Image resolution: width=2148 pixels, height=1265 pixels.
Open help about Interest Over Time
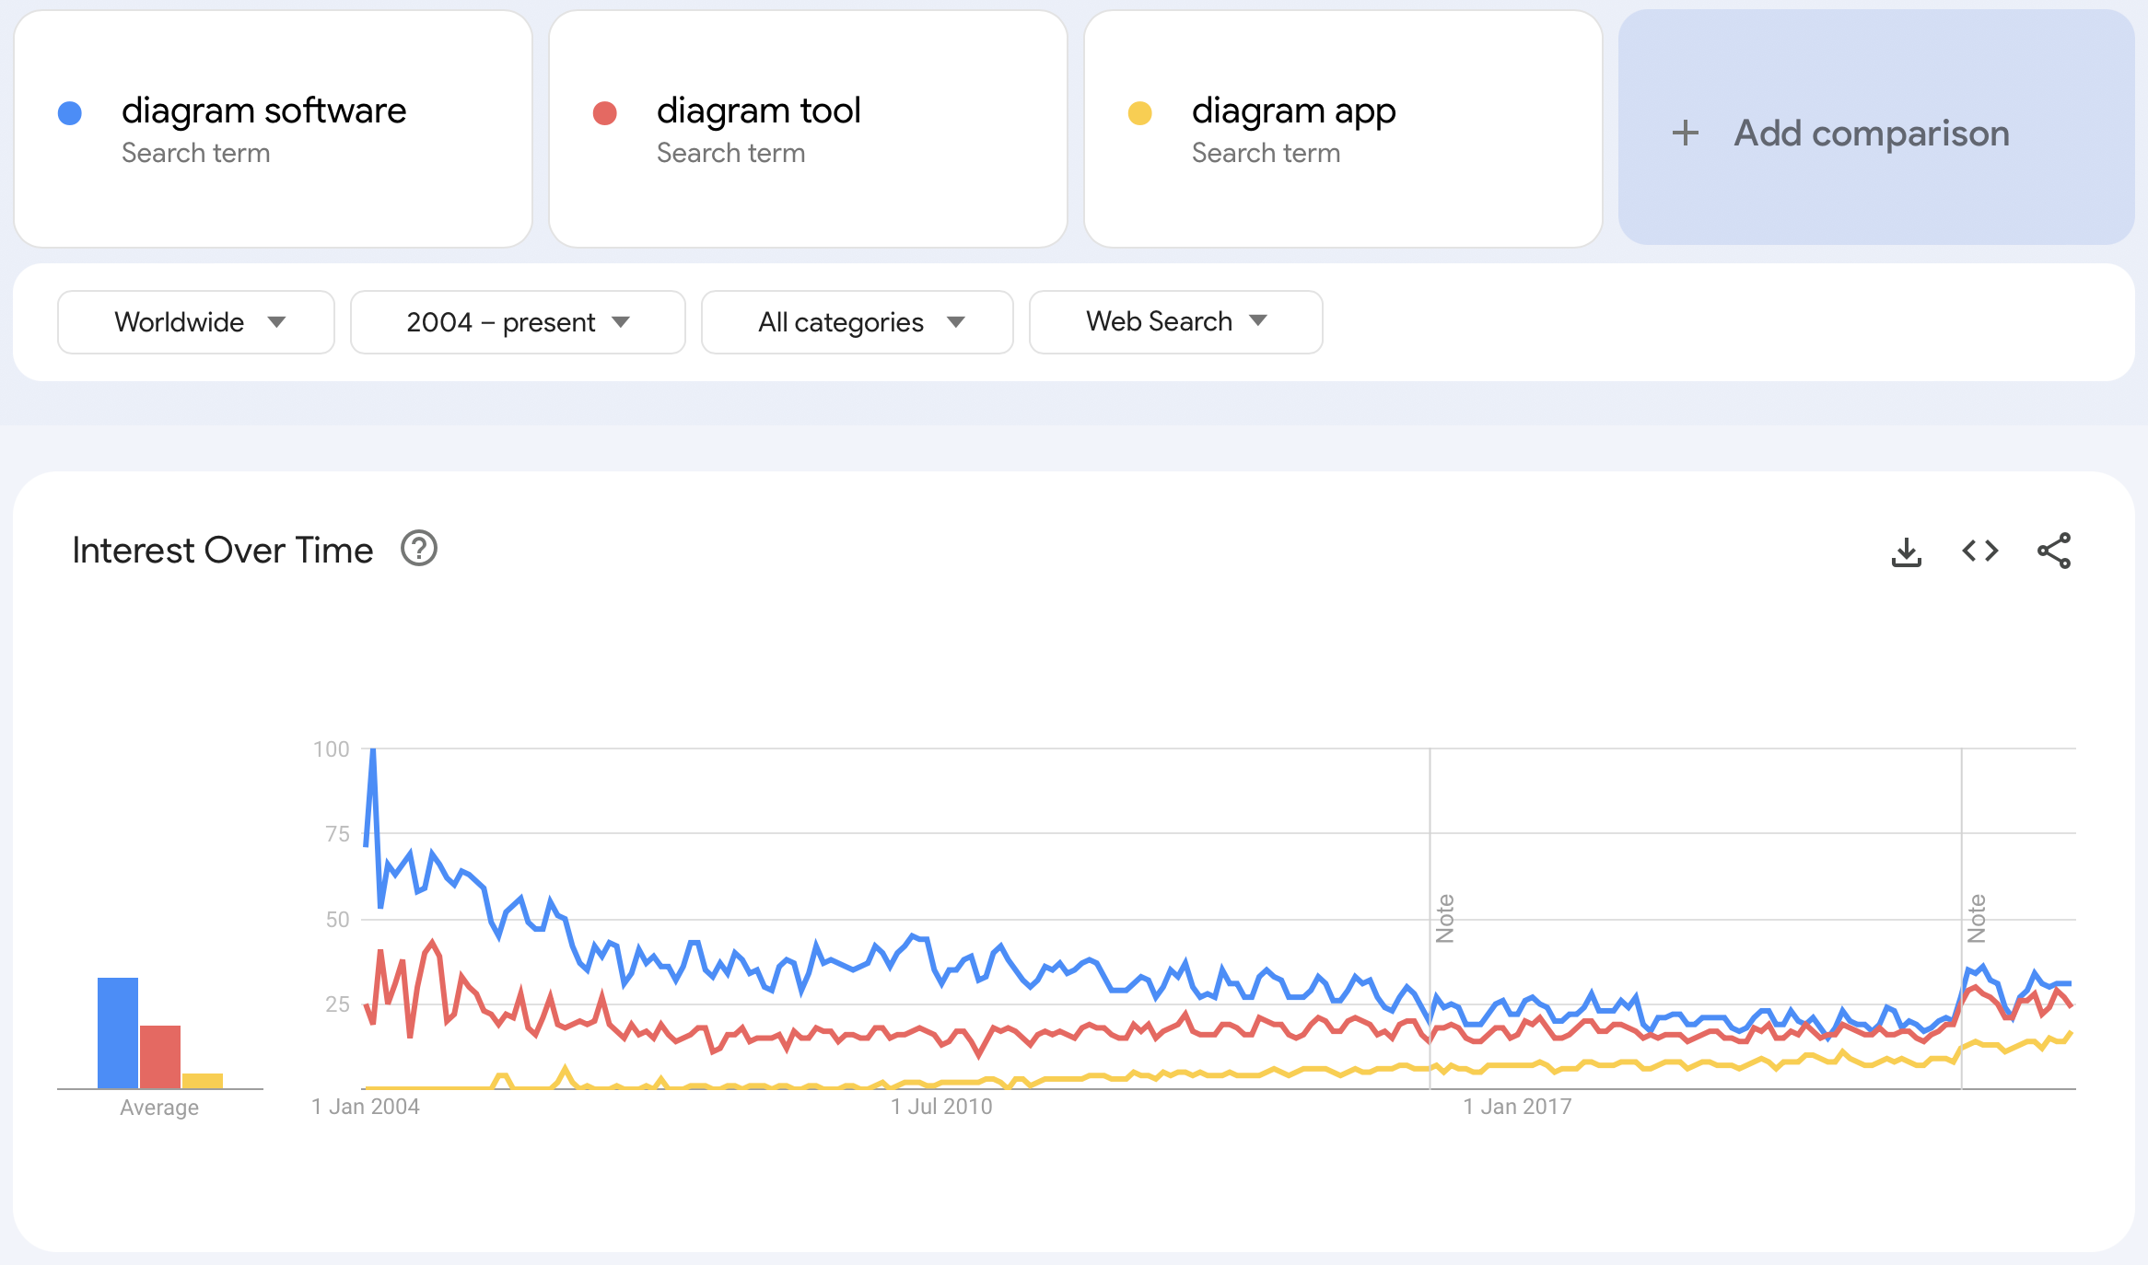[x=419, y=550]
